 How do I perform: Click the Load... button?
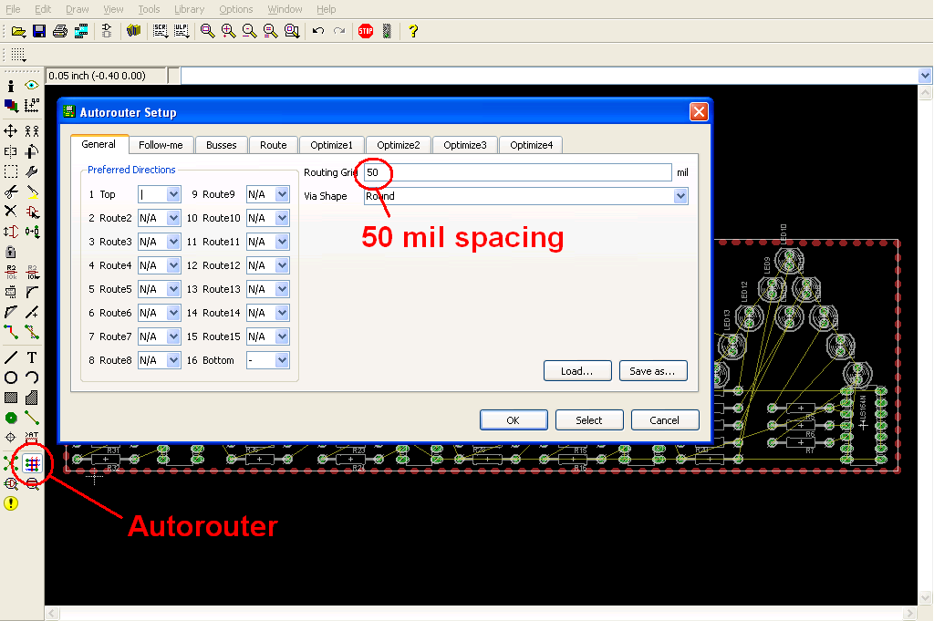[577, 371]
